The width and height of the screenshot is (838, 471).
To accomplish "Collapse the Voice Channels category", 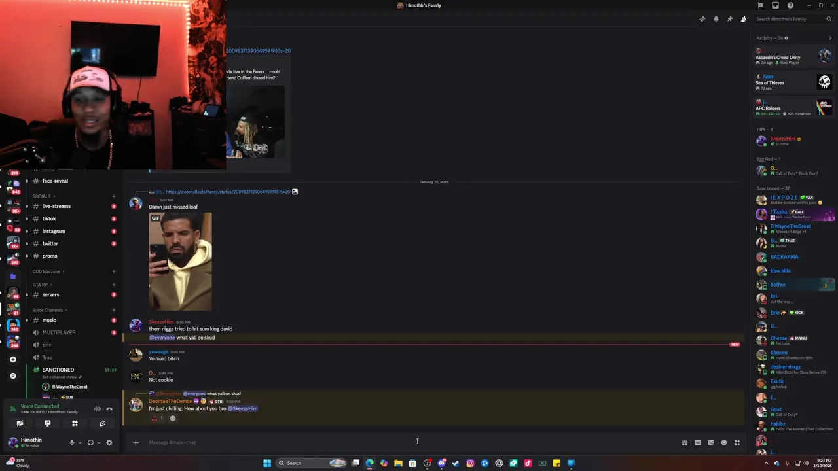I will point(50,310).
